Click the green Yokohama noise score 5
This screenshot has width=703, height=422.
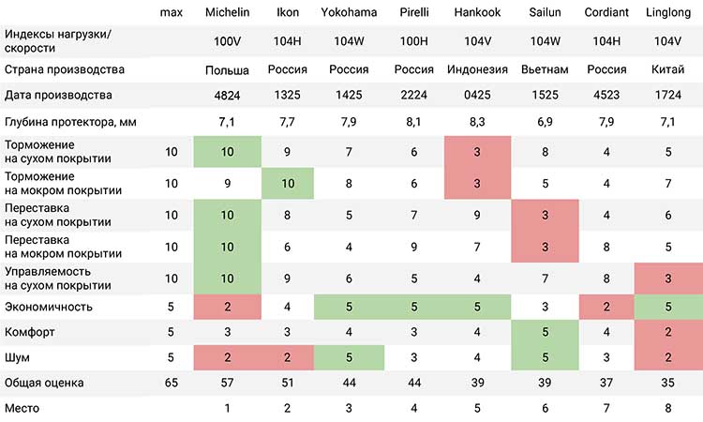[x=349, y=357]
